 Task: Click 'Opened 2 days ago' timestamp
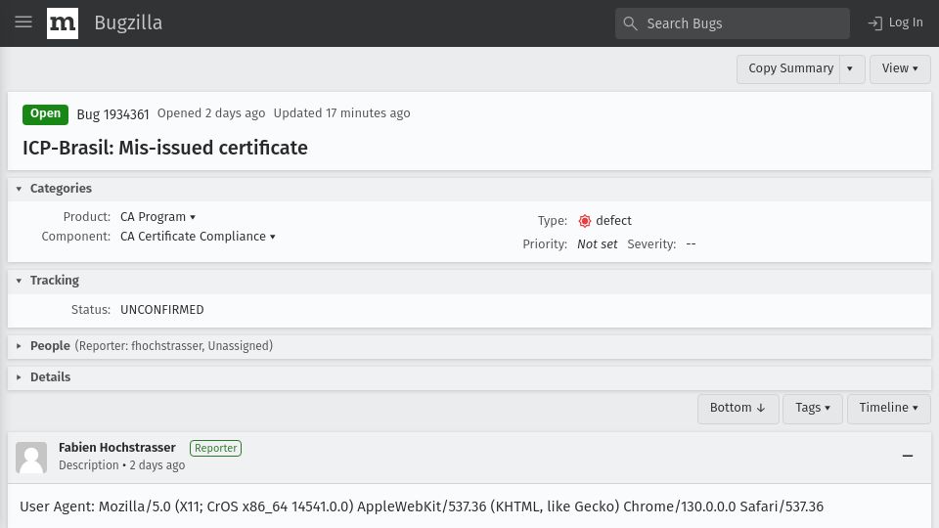coord(211,113)
